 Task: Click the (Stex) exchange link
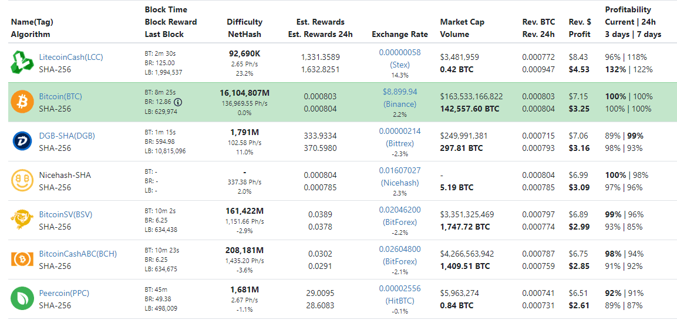tap(400, 65)
